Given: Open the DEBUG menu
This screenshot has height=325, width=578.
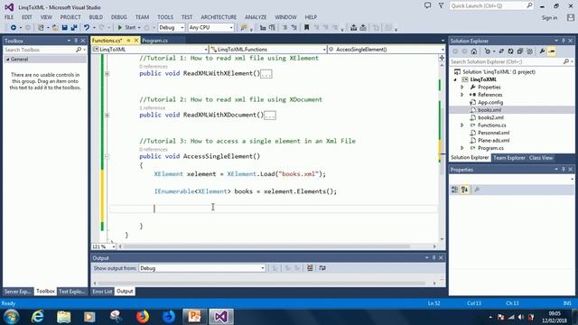Looking at the screenshot, I should [x=118, y=17].
